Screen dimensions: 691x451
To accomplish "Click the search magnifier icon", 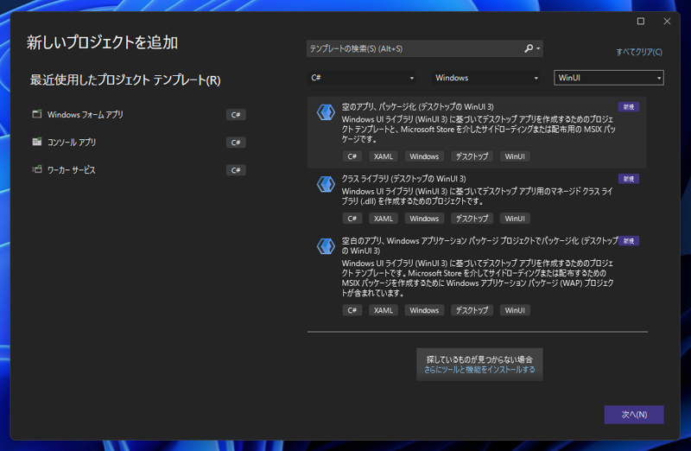I will (529, 48).
